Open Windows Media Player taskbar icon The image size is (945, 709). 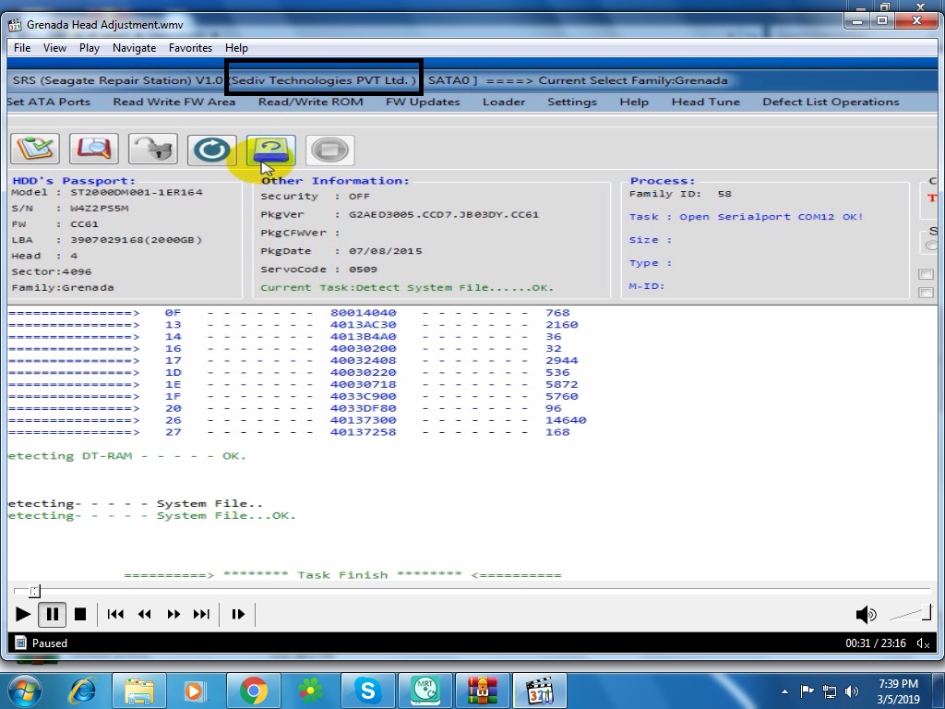194,691
